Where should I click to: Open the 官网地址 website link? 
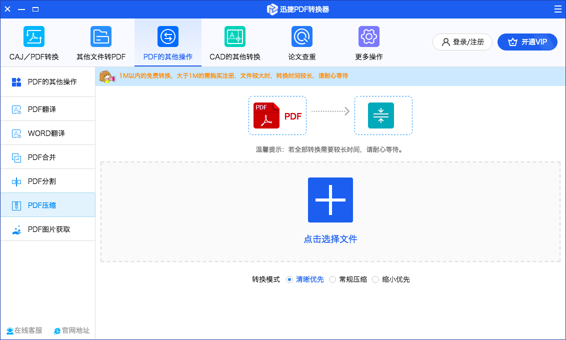[72, 330]
